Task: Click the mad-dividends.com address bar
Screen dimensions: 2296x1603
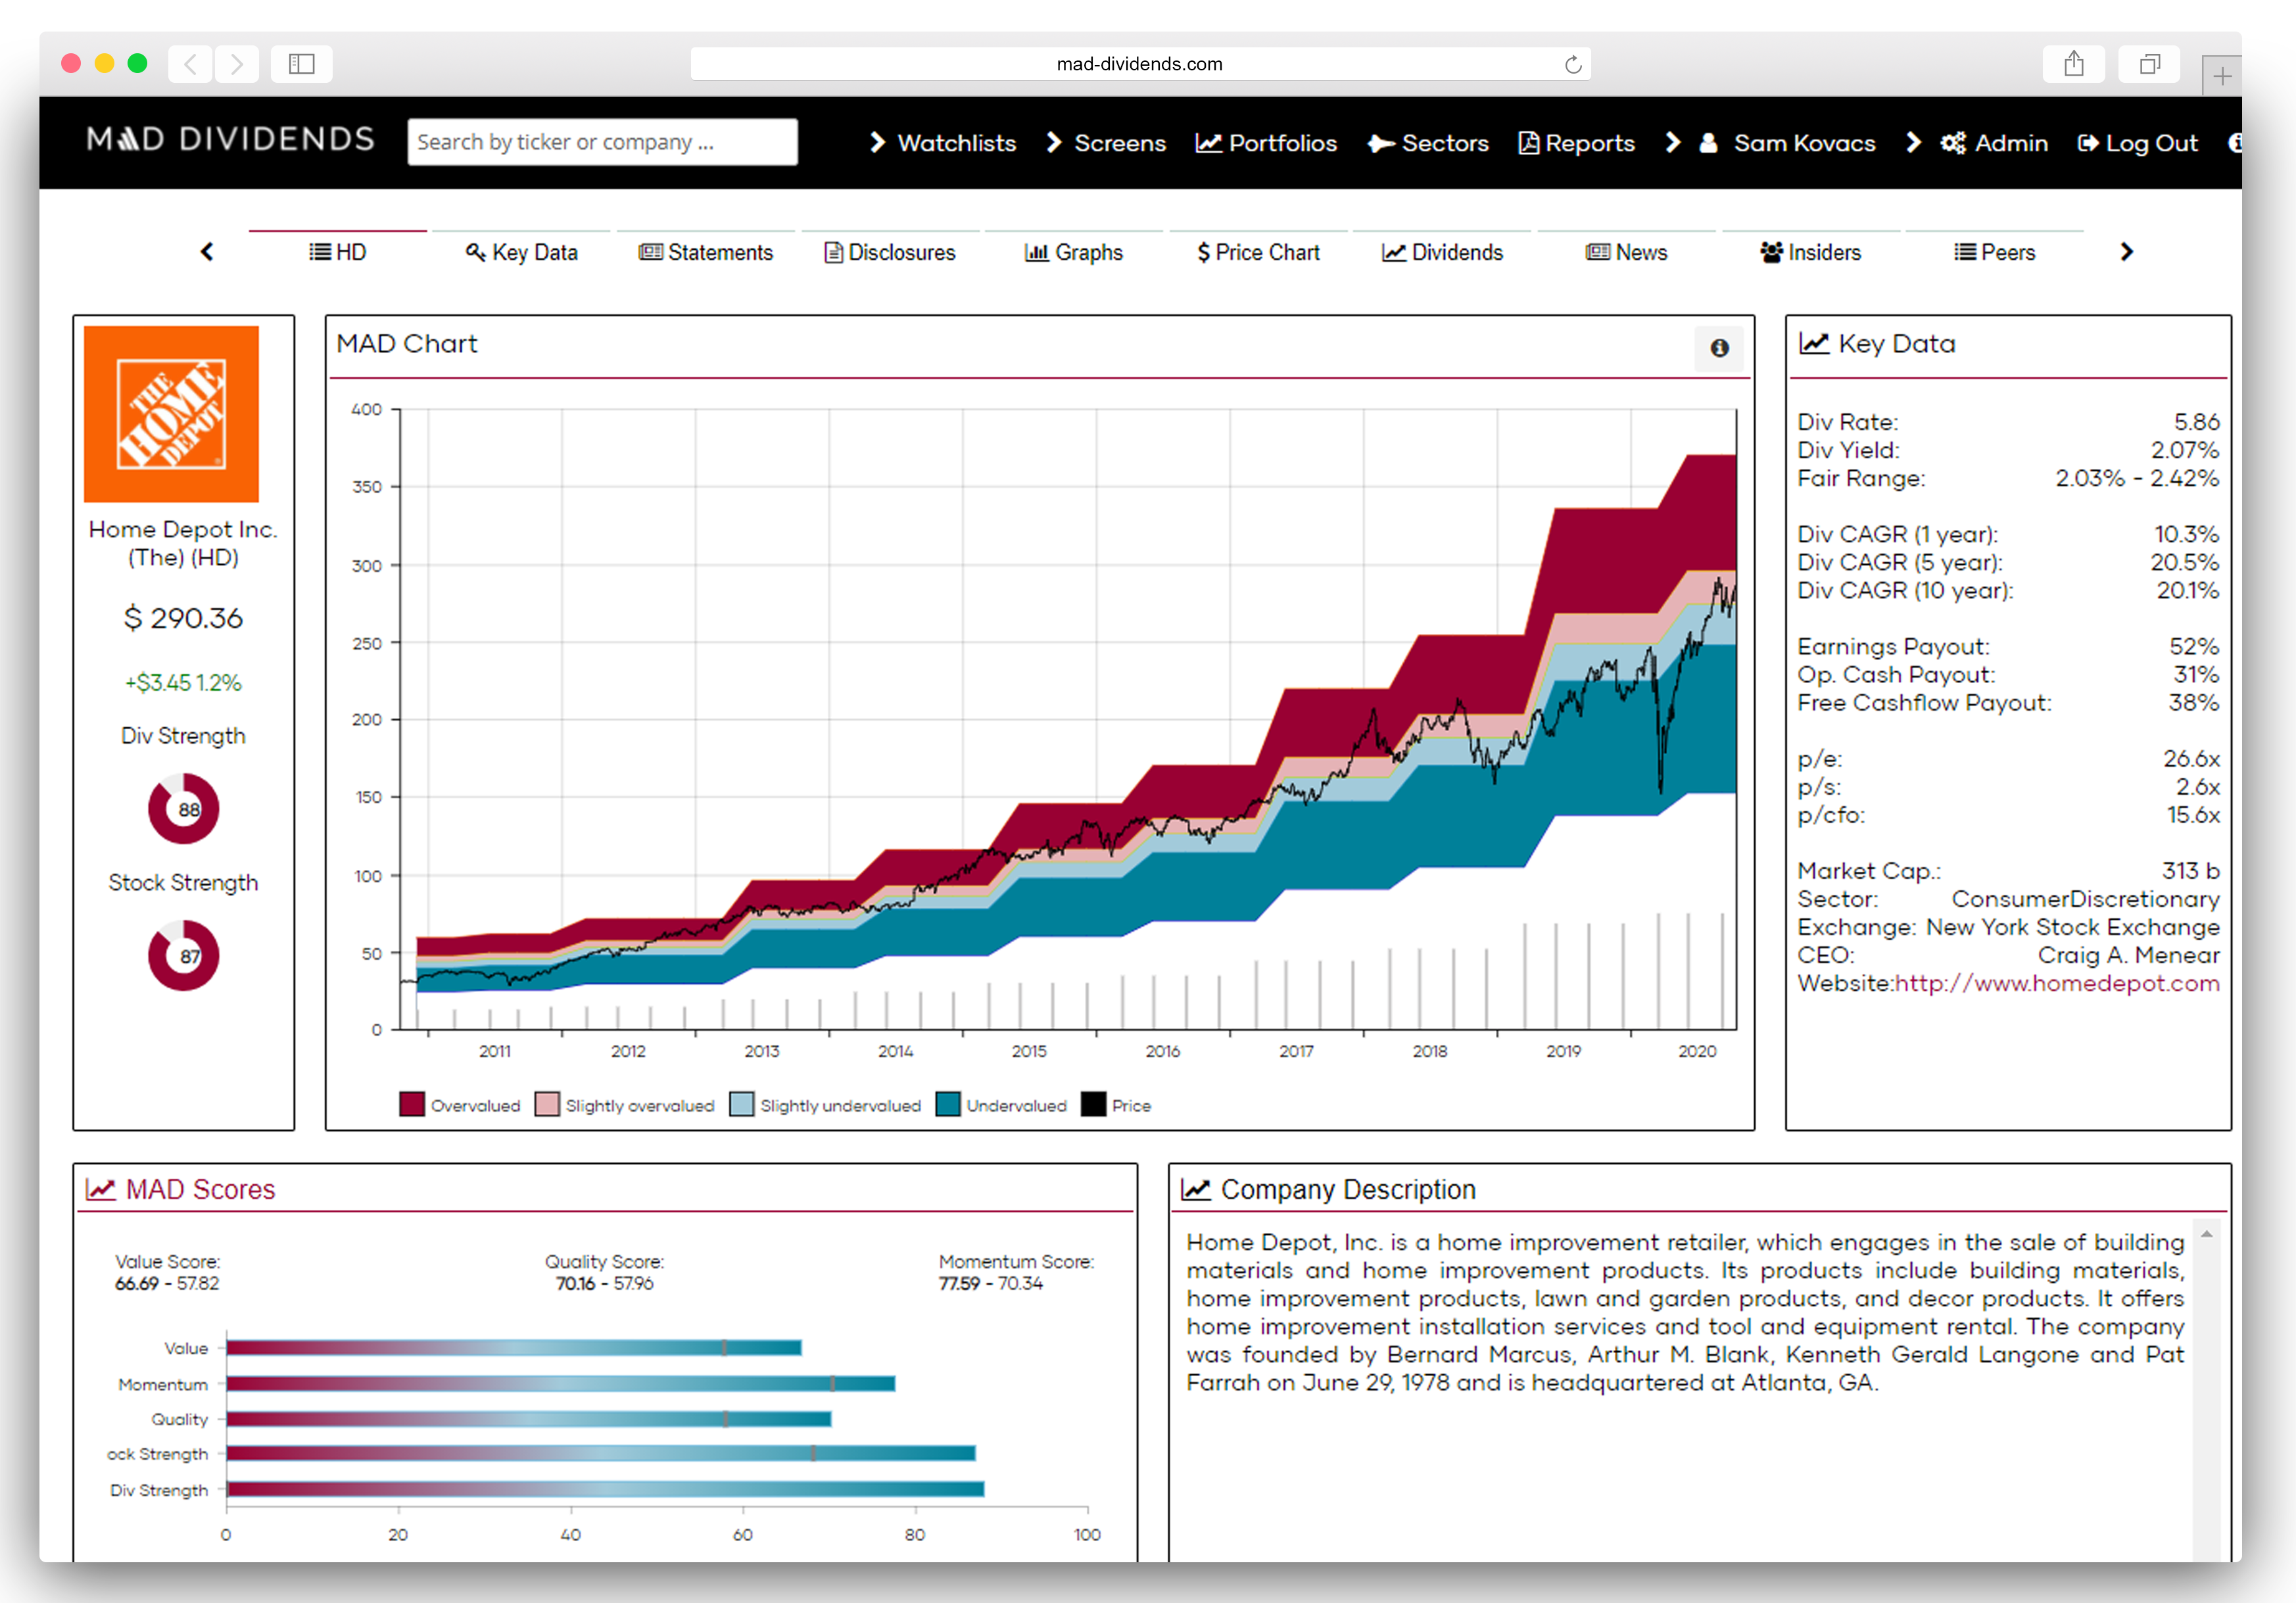Action: [1140, 64]
